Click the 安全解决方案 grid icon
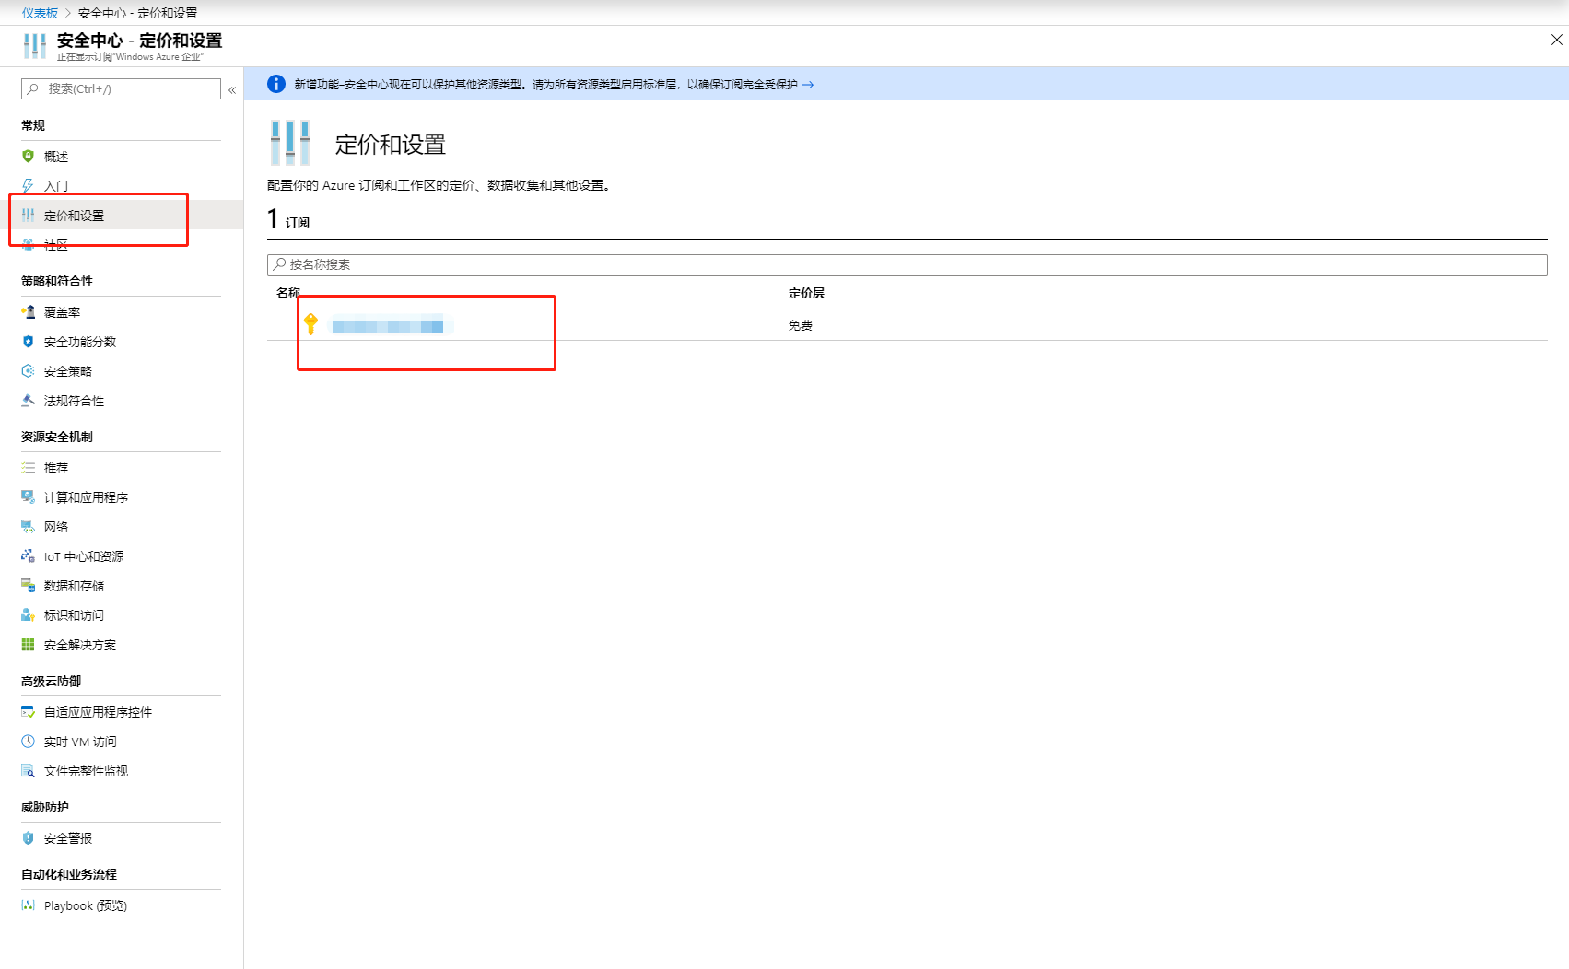The width and height of the screenshot is (1569, 969). (28, 645)
